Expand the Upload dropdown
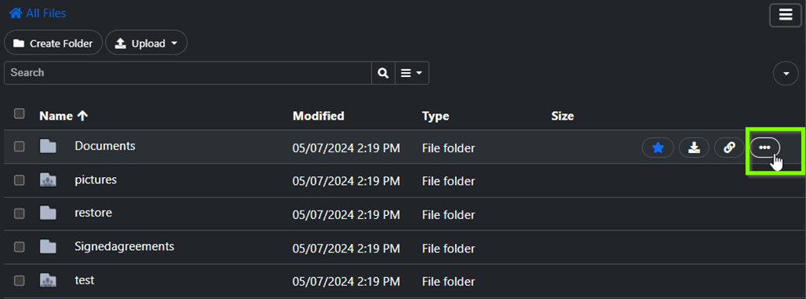This screenshot has width=806, height=299. tap(147, 43)
